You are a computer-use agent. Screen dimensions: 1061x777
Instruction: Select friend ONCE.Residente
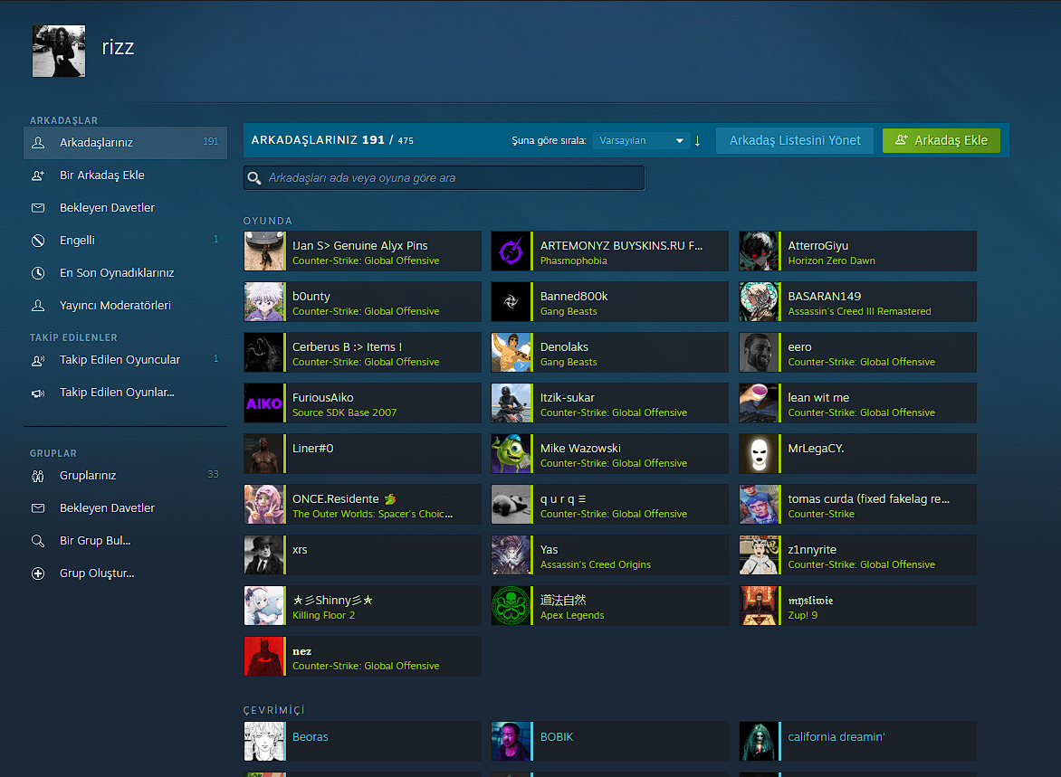tap(363, 505)
